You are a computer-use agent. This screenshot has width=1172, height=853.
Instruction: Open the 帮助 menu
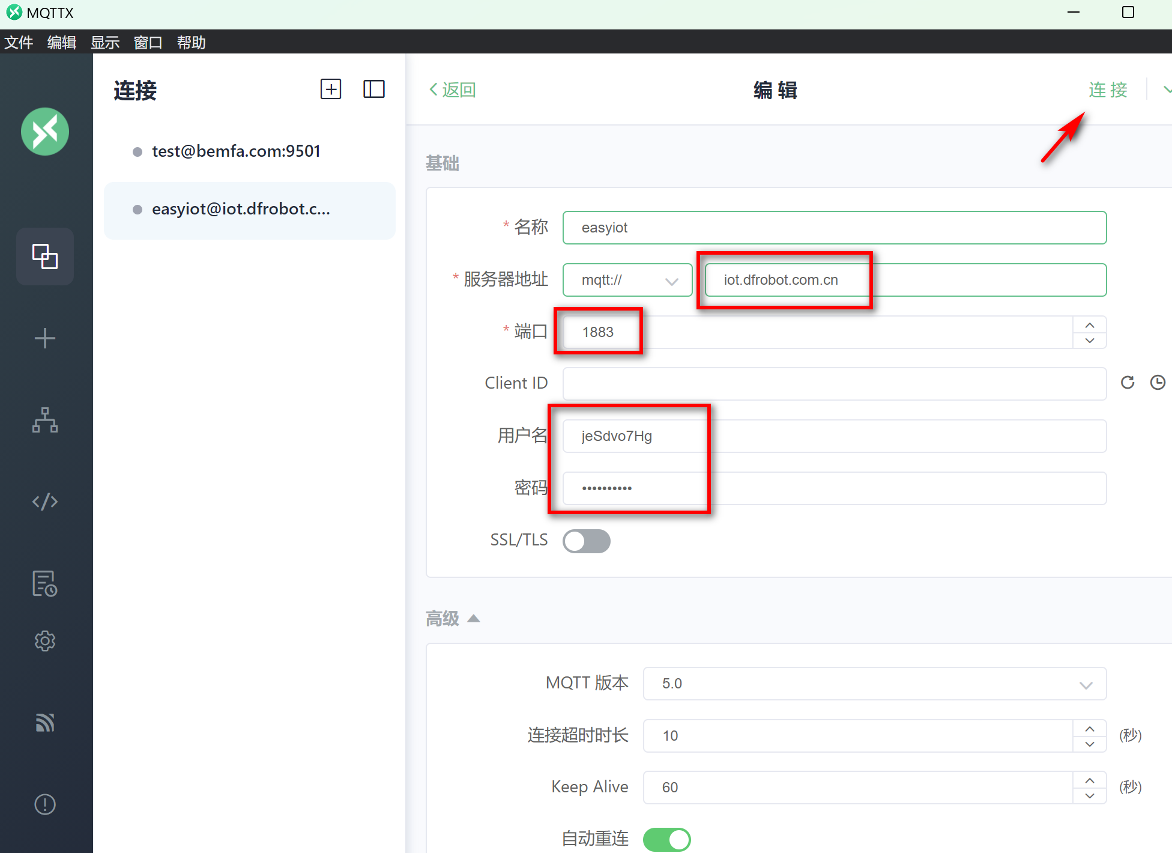(191, 43)
